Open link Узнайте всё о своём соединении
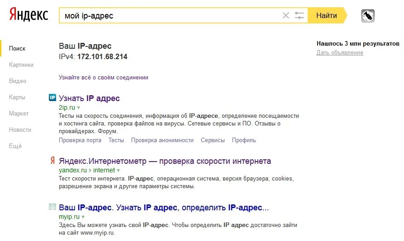Viewport: 404px width, 241px height. pos(104,77)
